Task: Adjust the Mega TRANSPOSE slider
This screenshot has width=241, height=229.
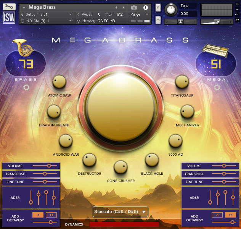Action: (x=224, y=174)
